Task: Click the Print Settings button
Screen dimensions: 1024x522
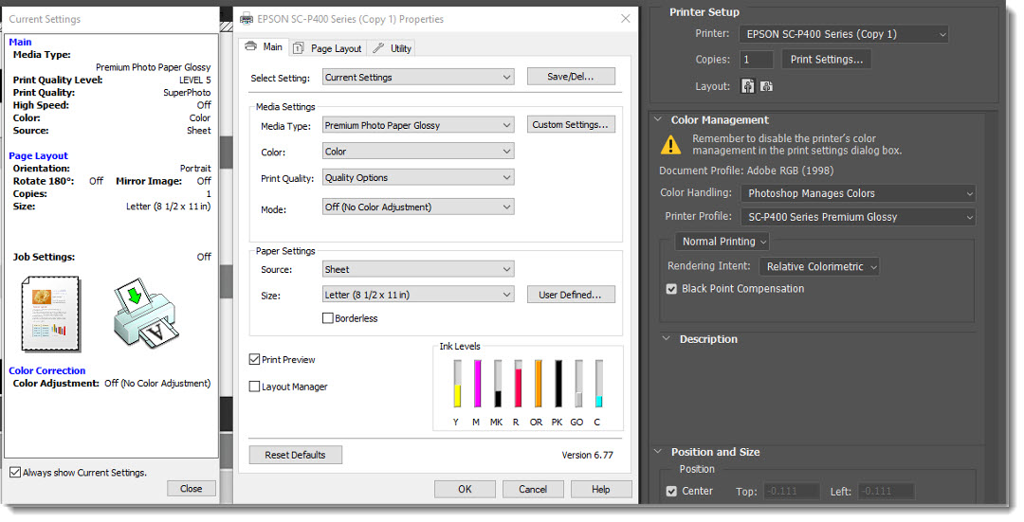Action: (x=826, y=60)
